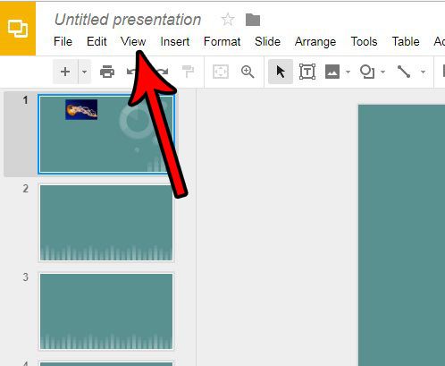Open the shape options dropdown arrow

coord(383,72)
